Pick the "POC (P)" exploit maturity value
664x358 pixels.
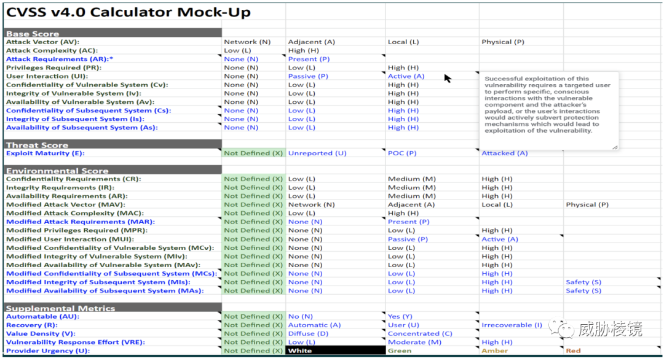(x=402, y=153)
